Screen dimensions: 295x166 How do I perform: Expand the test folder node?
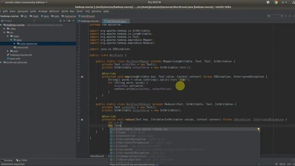[8, 51]
